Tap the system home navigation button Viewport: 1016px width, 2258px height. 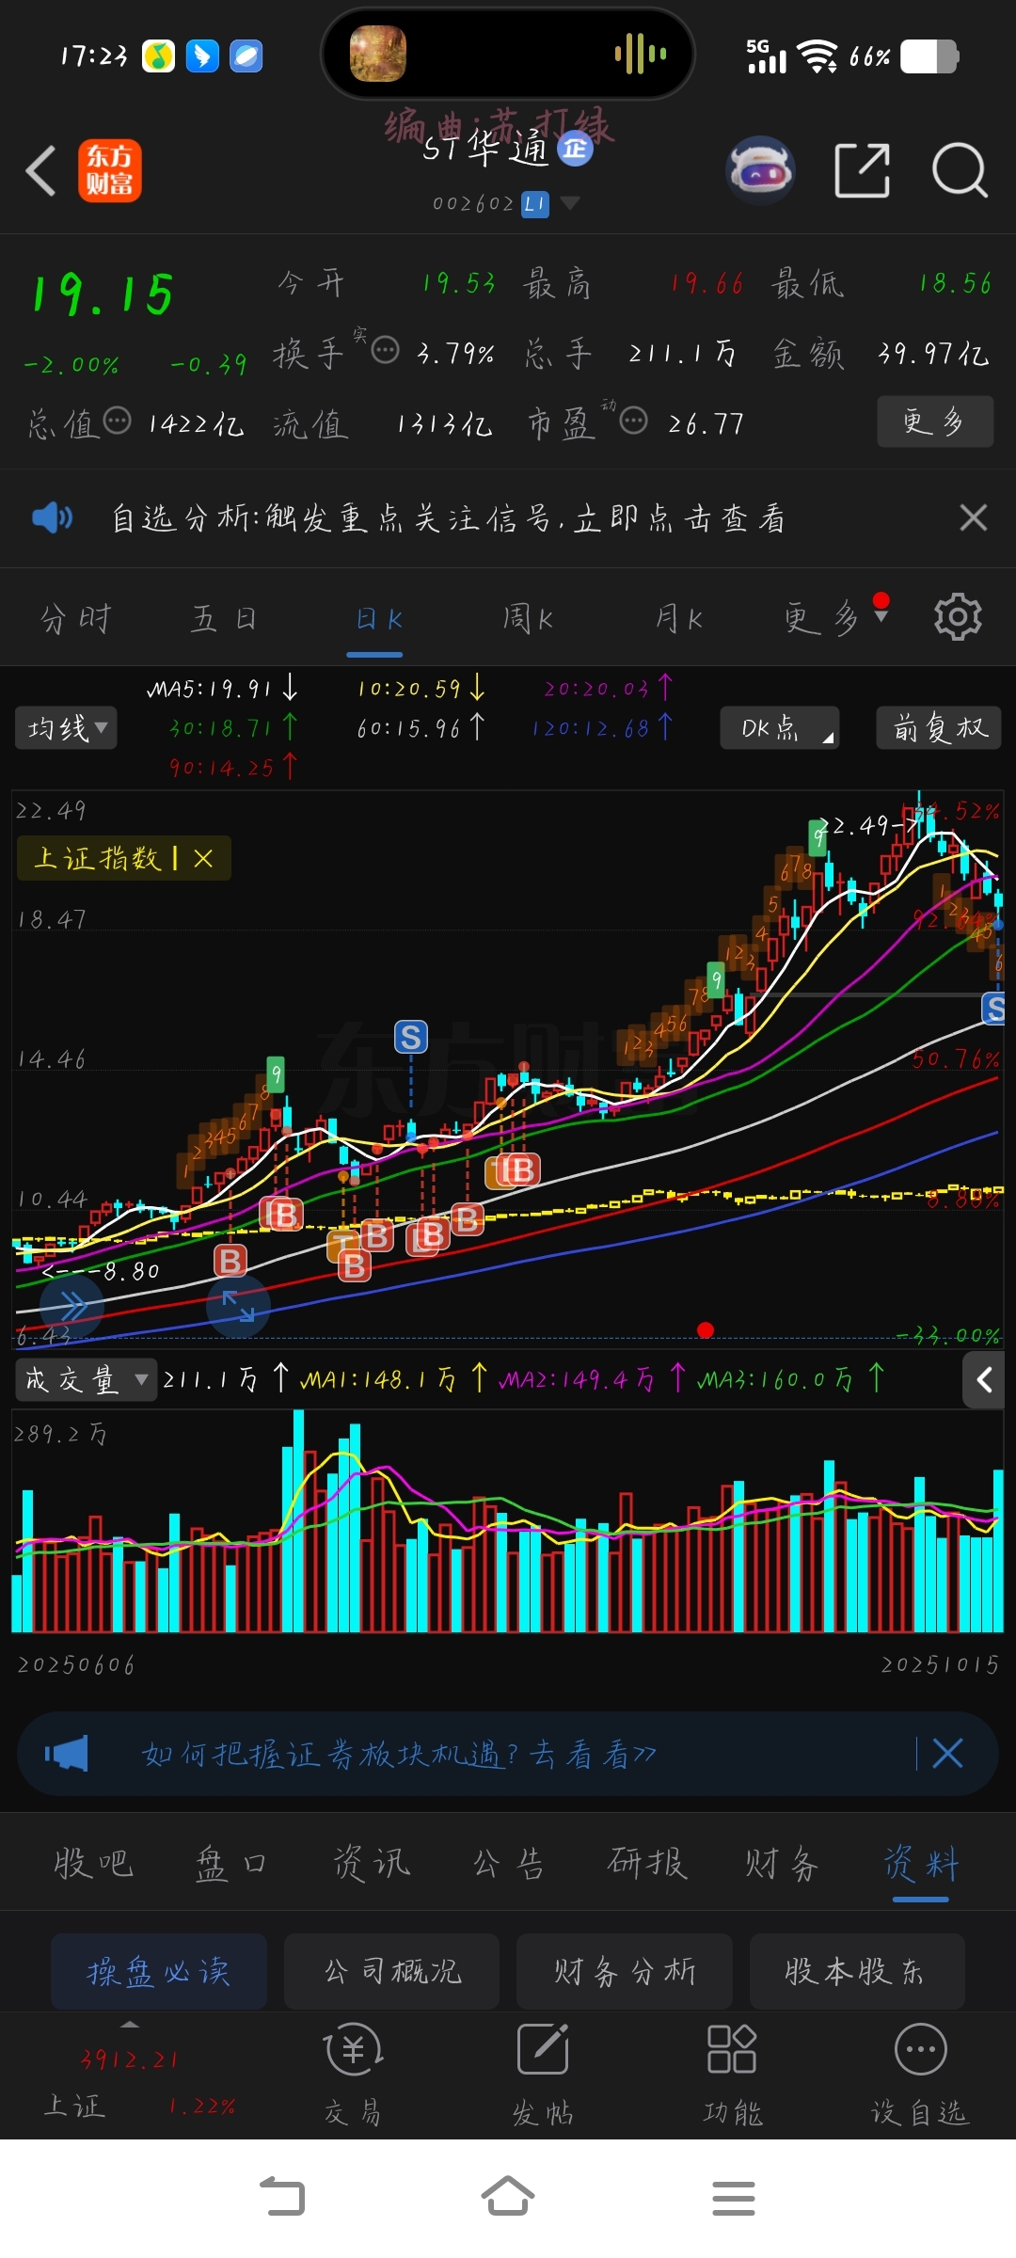coord(508,2197)
